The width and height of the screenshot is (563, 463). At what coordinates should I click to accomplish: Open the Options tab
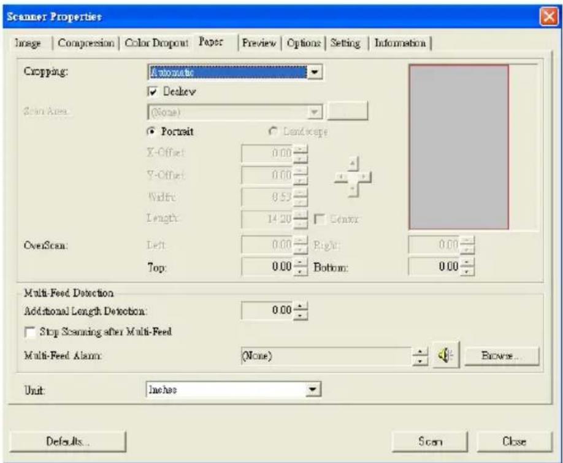point(304,43)
